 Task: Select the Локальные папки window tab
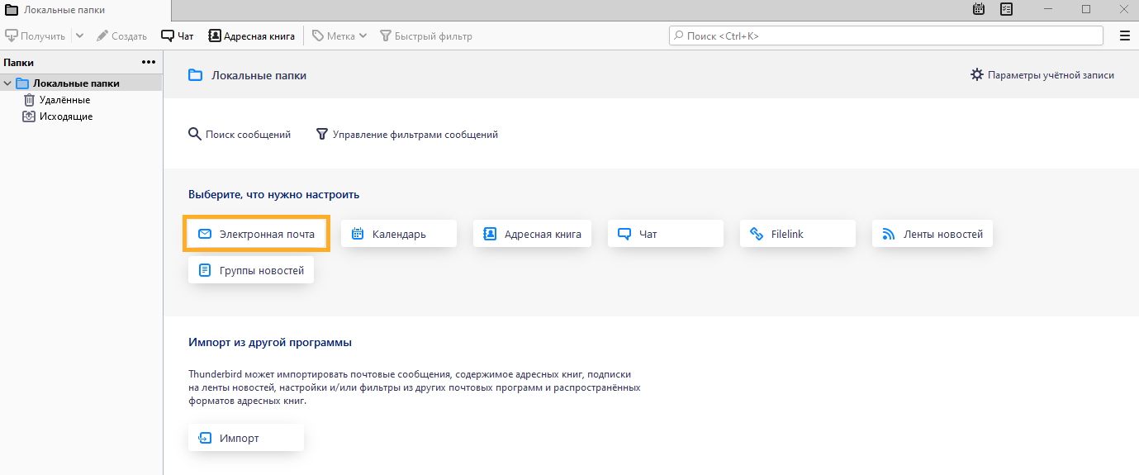[86, 10]
